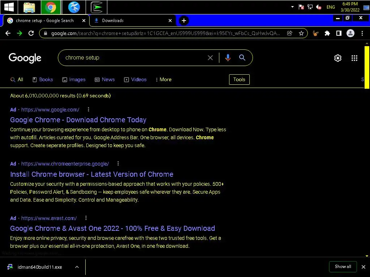Close the chrome setup Google Search tab
370x277 pixels.
84,21
